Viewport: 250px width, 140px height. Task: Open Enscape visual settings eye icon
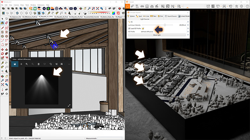click(236, 6)
